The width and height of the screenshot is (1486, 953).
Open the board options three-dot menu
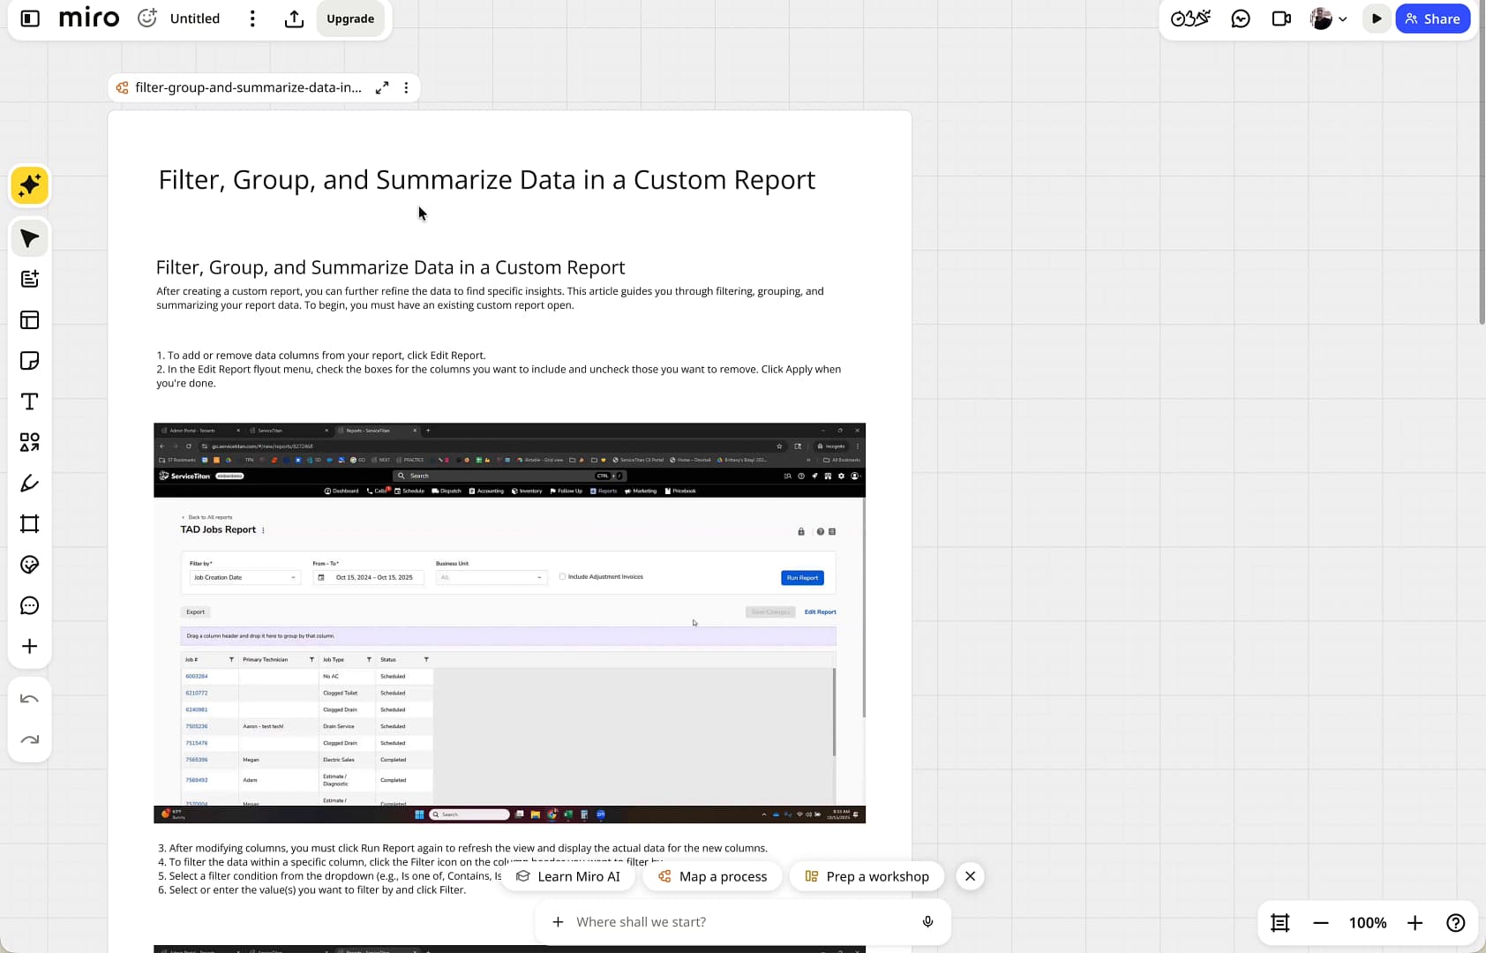point(252,19)
